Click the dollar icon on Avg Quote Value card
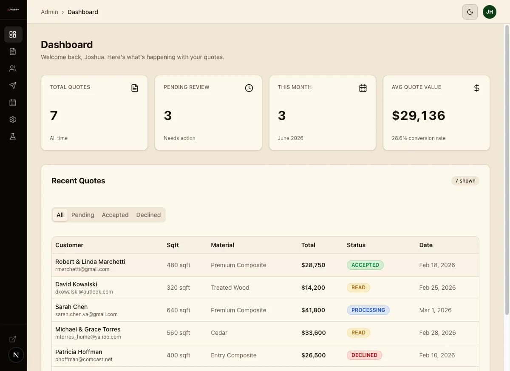 (477, 88)
